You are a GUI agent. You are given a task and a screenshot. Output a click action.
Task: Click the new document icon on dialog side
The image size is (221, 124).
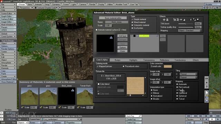coord(206,93)
